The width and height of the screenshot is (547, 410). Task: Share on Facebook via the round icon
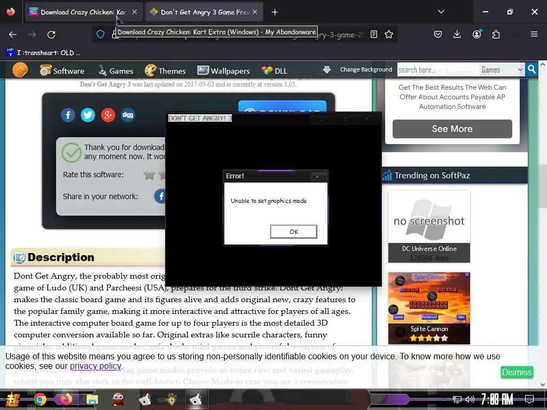click(x=68, y=115)
